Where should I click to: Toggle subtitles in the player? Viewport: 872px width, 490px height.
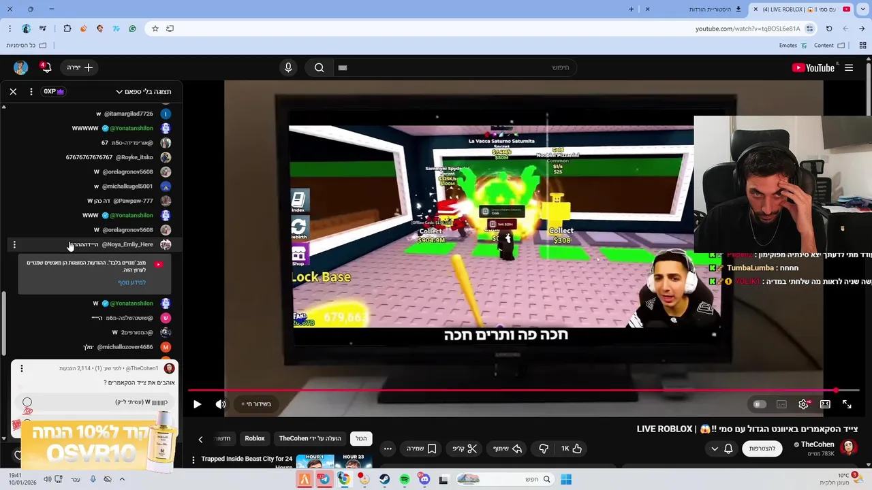coord(781,404)
